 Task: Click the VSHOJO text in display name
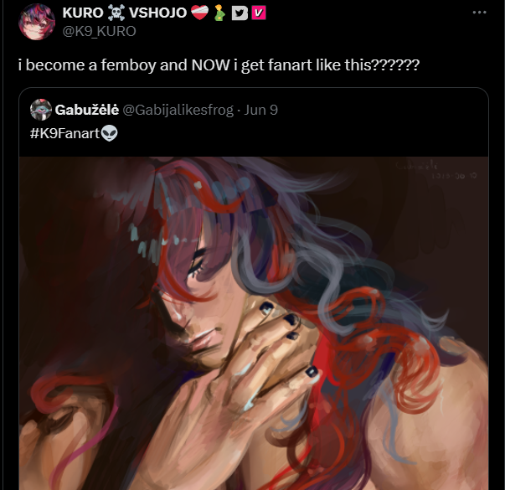tap(157, 13)
